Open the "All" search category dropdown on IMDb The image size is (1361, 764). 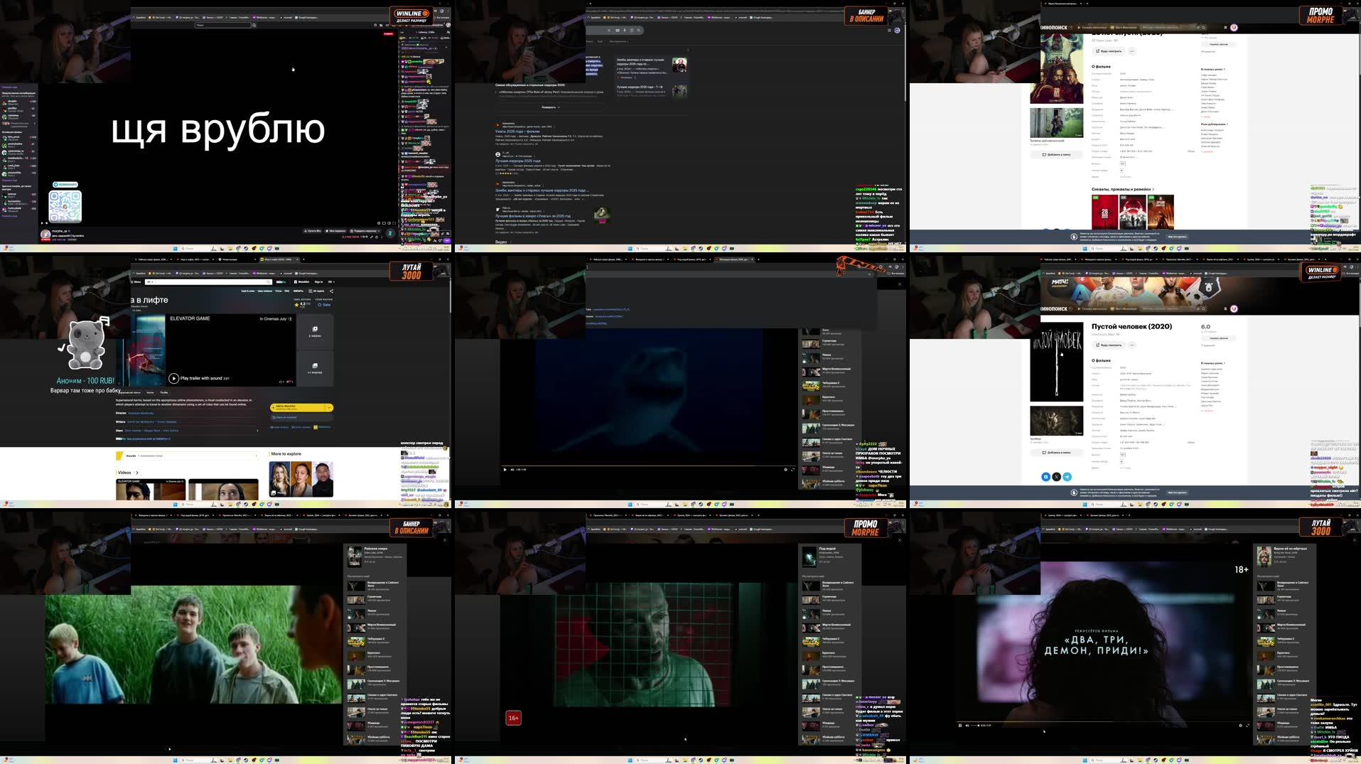[150, 282]
